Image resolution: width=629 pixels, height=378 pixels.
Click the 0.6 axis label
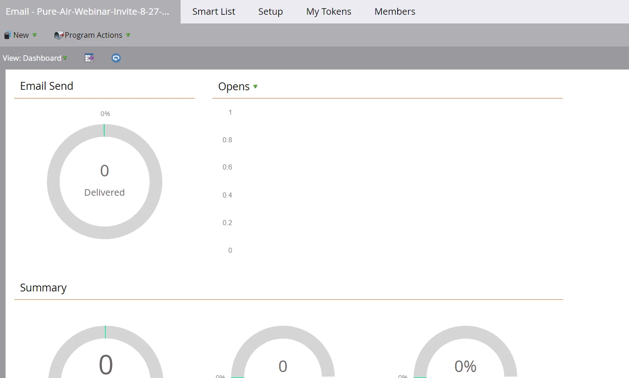click(x=227, y=167)
